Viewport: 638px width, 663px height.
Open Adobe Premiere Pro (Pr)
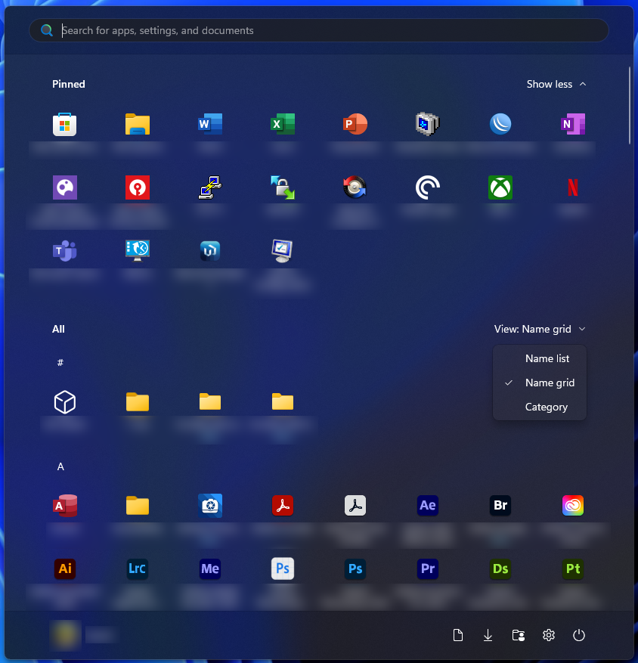[427, 569]
